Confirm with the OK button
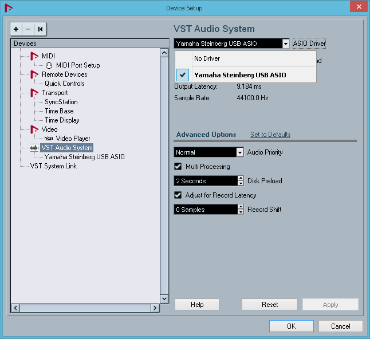370x339 pixels. [x=292, y=326]
